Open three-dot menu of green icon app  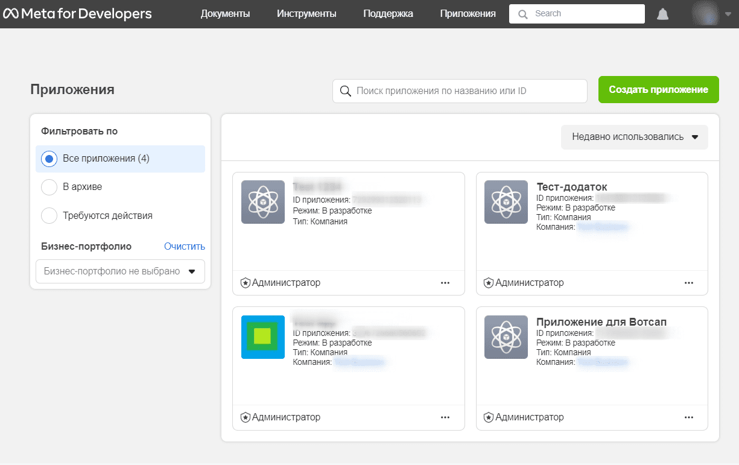(x=445, y=417)
